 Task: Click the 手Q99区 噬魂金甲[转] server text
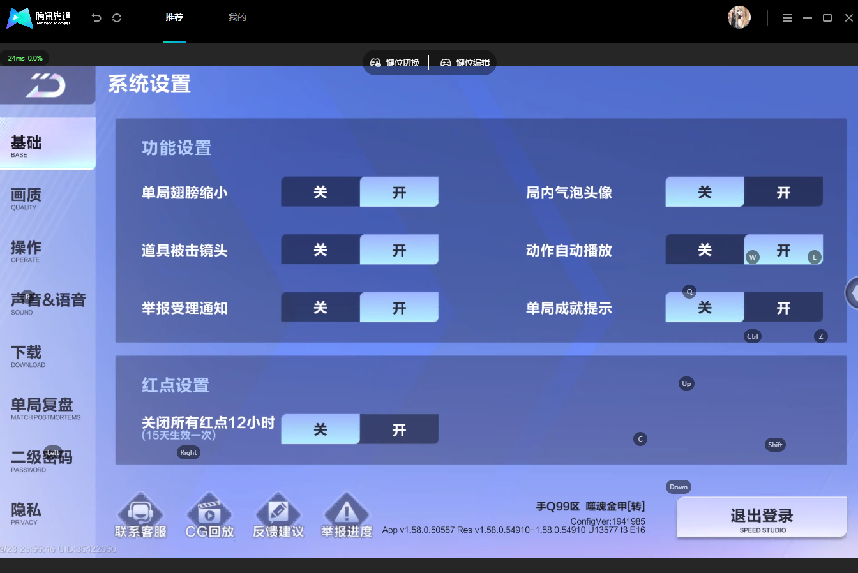[x=591, y=506]
